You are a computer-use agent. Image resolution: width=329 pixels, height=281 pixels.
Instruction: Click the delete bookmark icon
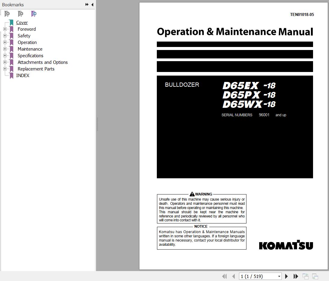[7, 14]
